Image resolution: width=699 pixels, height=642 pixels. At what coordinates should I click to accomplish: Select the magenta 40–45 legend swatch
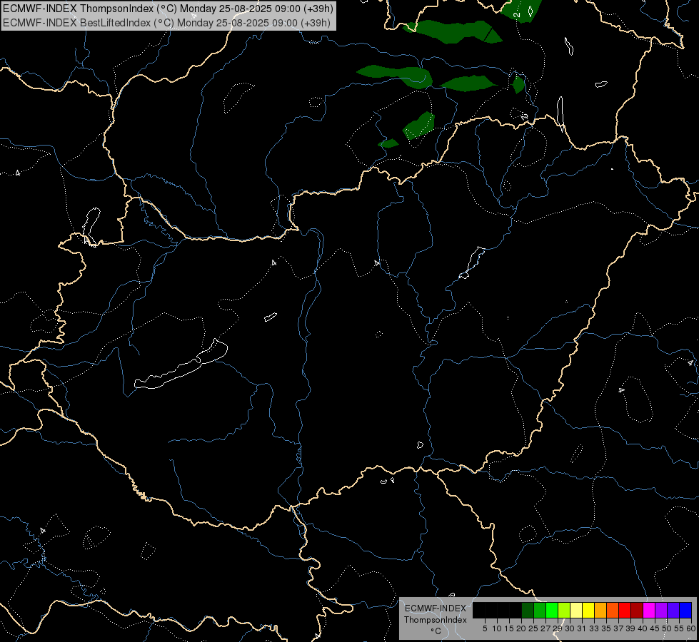click(649, 610)
